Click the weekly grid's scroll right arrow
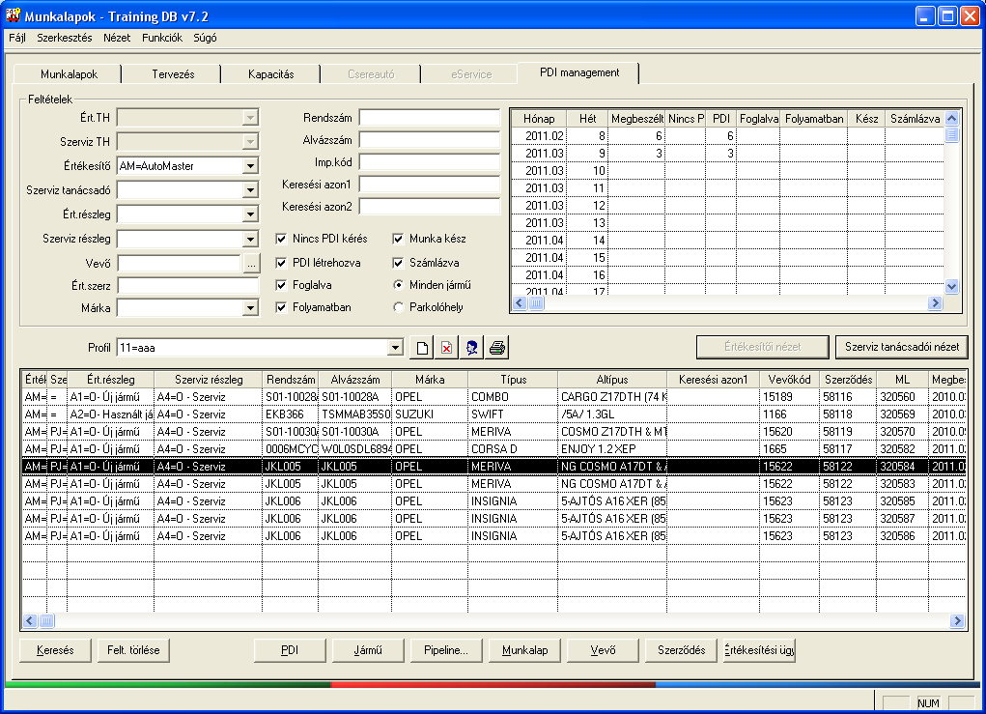The image size is (986, 714). pos(935,303)
